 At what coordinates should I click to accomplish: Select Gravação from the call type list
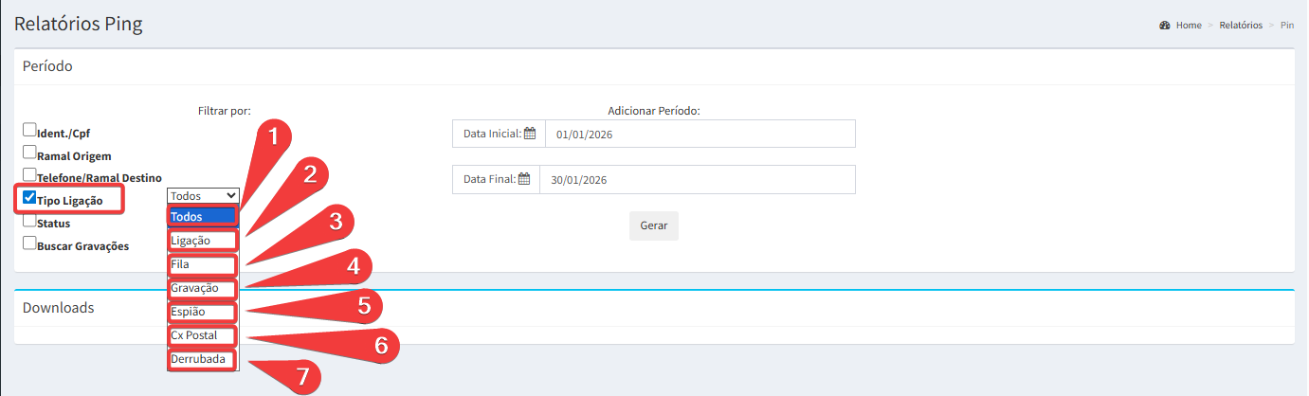coord(202,288)
